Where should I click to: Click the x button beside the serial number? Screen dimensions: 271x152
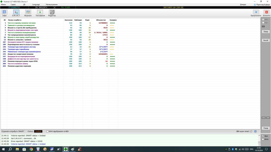pos(55,8)
